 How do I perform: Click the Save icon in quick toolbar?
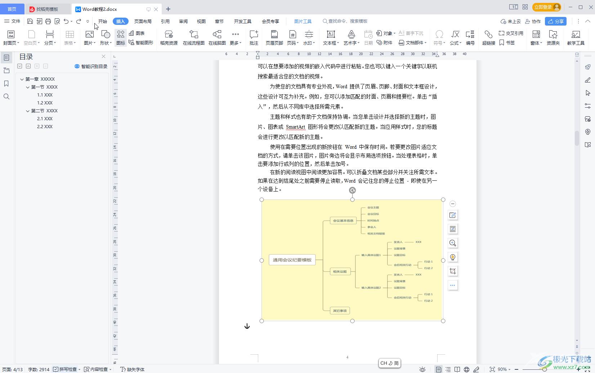coord(30,21)
